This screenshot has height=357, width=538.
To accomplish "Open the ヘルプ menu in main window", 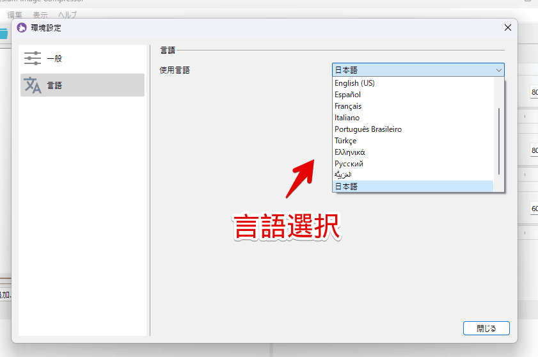I will 67,15.
